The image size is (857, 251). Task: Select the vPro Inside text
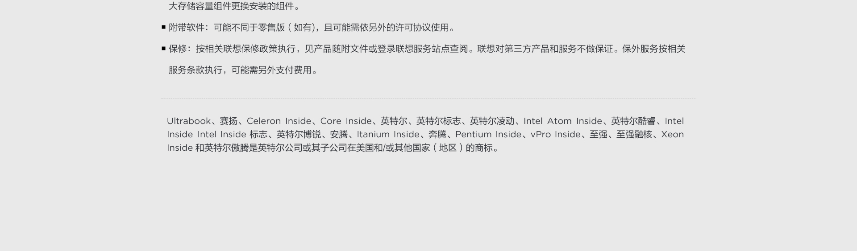[x=555, y=134]
